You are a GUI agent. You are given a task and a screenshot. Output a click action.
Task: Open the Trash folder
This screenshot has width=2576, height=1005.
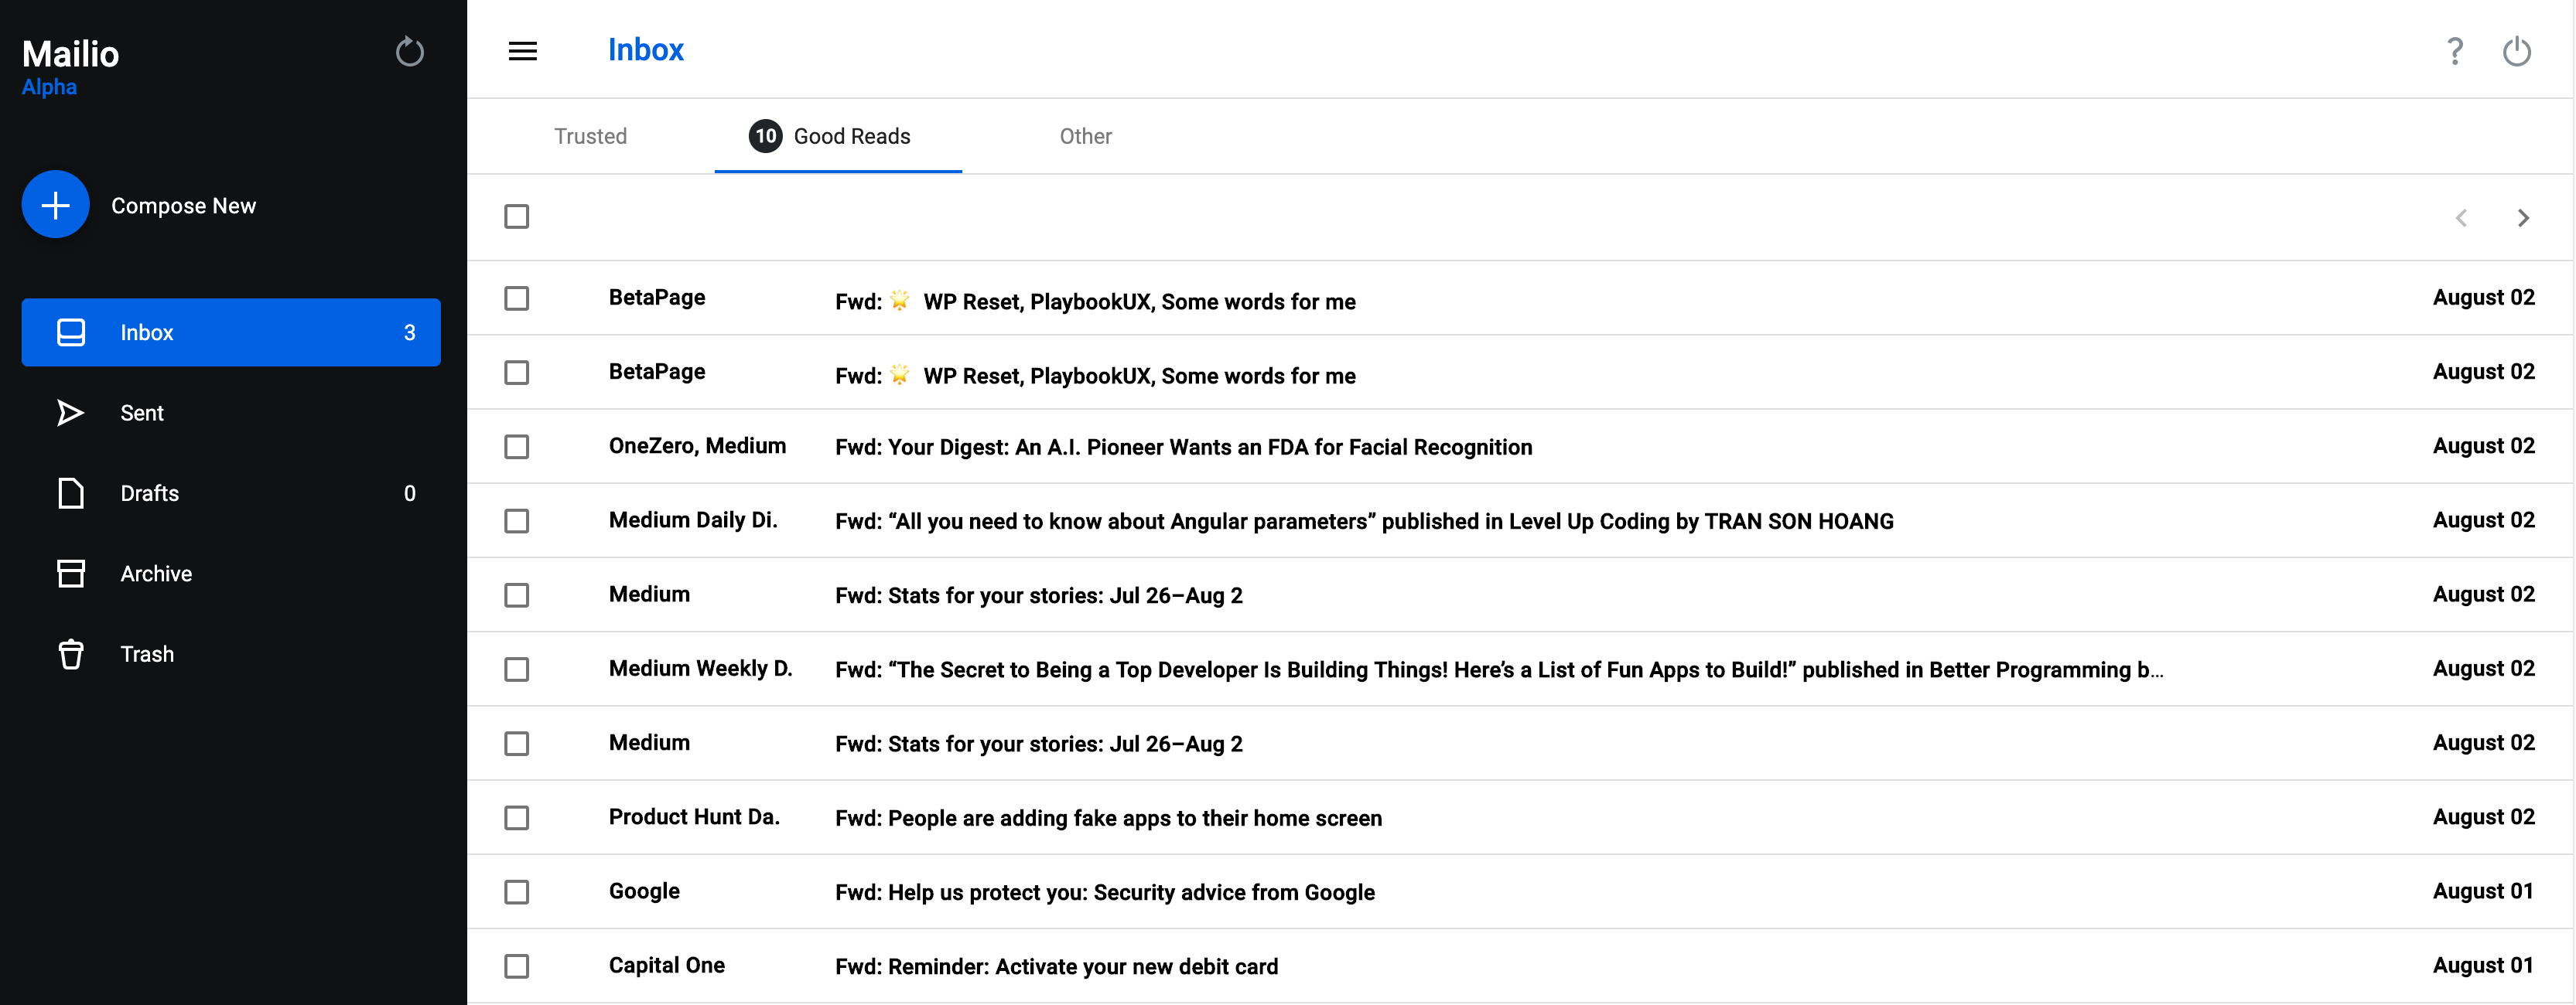point(231,654)
